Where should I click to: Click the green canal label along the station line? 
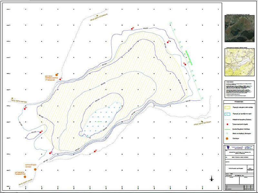[x=189, y=58]
